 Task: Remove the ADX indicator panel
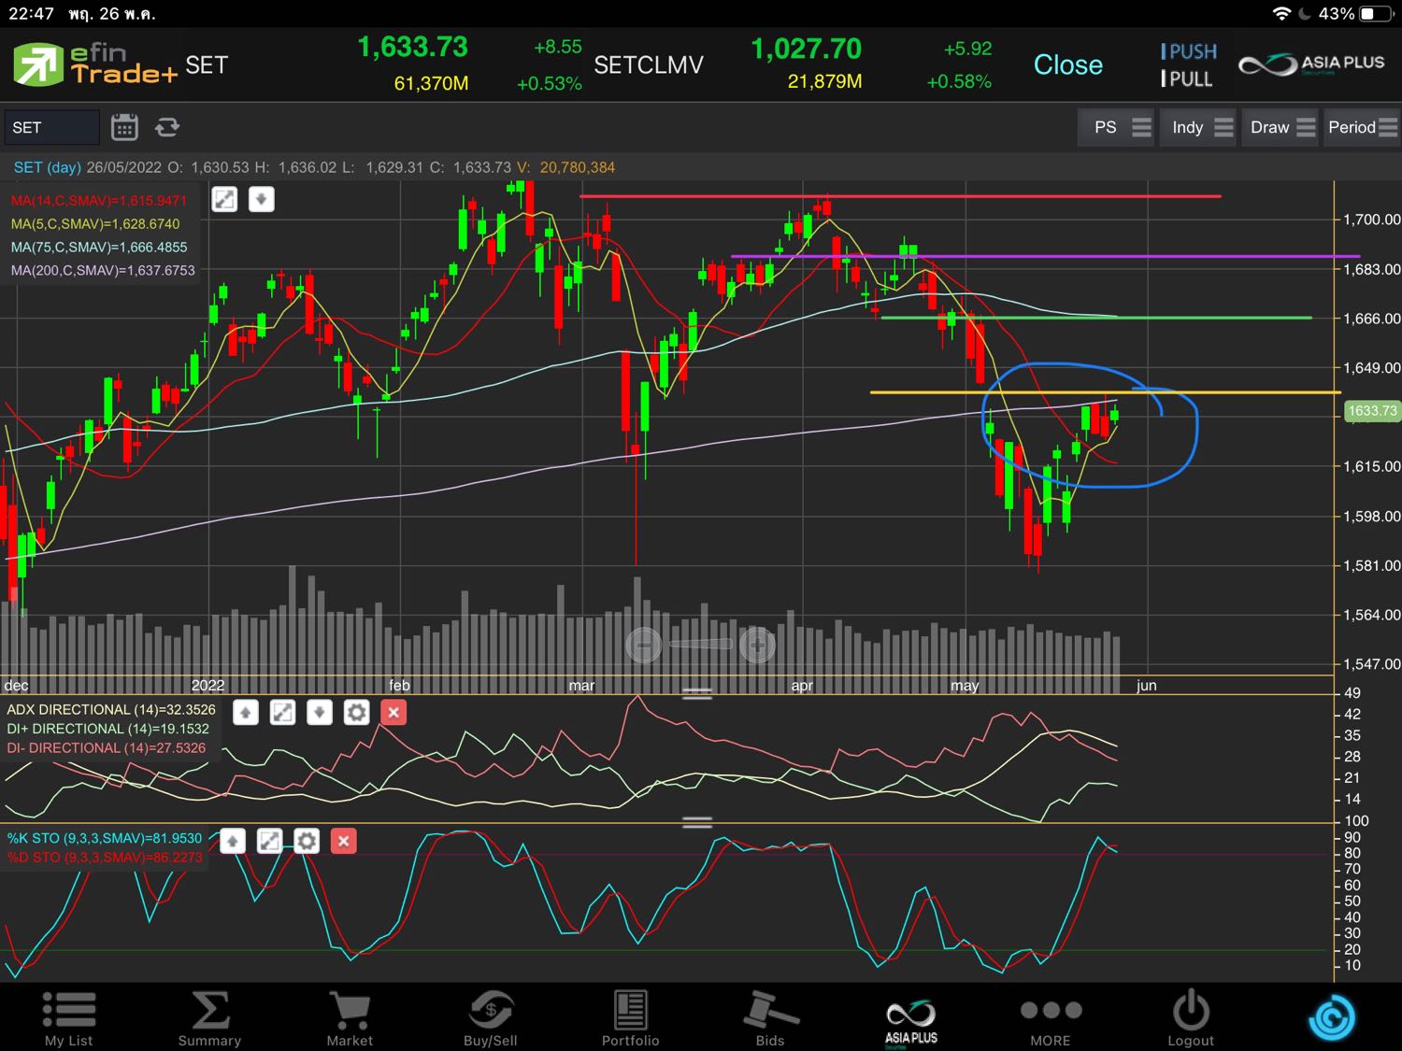coord(393,713)
